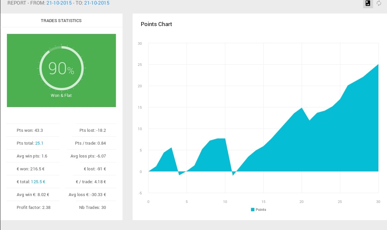387x230 pixels.
Task: Select Profit factor: 2.38
Action: coord(33,207)
